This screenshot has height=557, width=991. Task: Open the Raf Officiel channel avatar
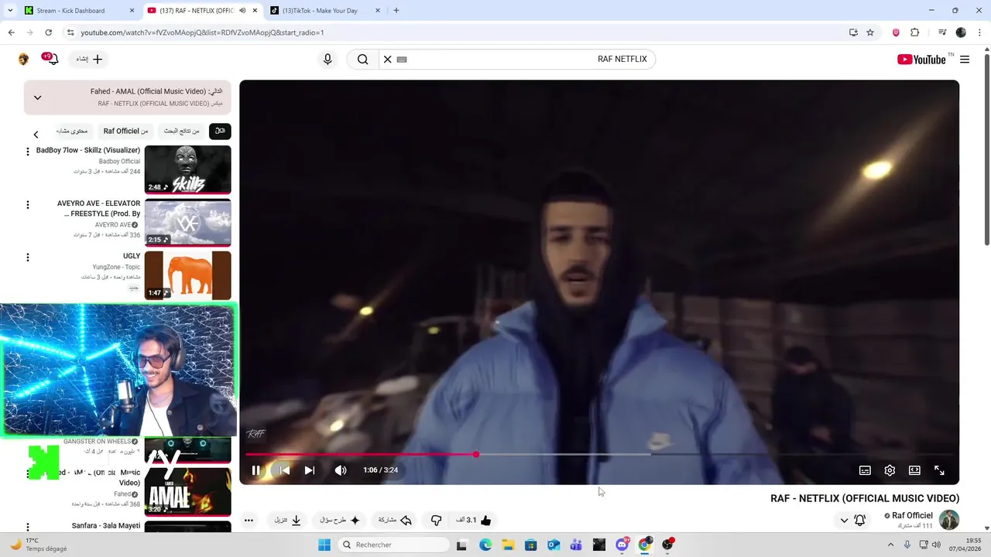pyautogui.click(x=948, y=520)
